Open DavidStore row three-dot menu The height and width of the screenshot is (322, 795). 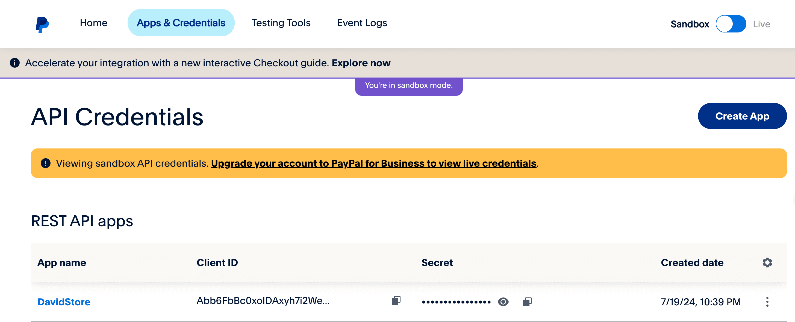[767, 302]
